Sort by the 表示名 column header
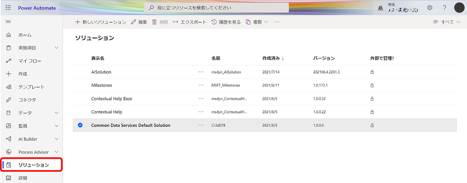Image resolution: width=467 pixels, height=183 pixels. point(98,58)
